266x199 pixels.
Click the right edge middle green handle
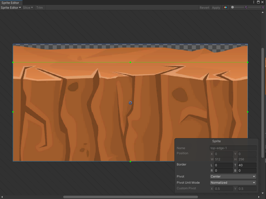(248, 112)
